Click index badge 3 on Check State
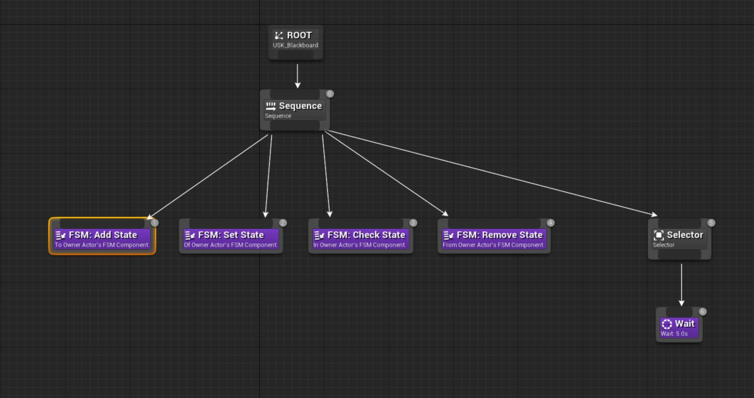754x398 pixels. pyautogui.click(x=413, y=223)
